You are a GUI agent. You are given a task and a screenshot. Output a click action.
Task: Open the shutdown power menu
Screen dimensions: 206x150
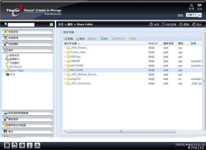click(181, 25)
